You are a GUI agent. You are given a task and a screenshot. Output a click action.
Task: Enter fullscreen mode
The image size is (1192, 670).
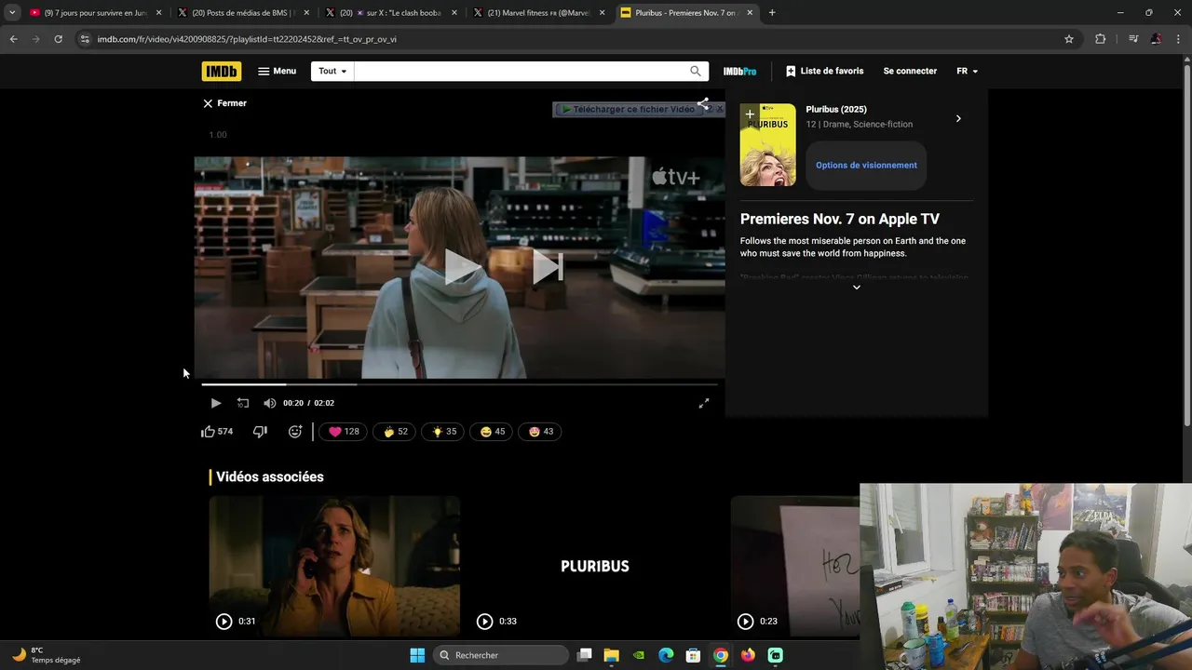pos(704,403)
